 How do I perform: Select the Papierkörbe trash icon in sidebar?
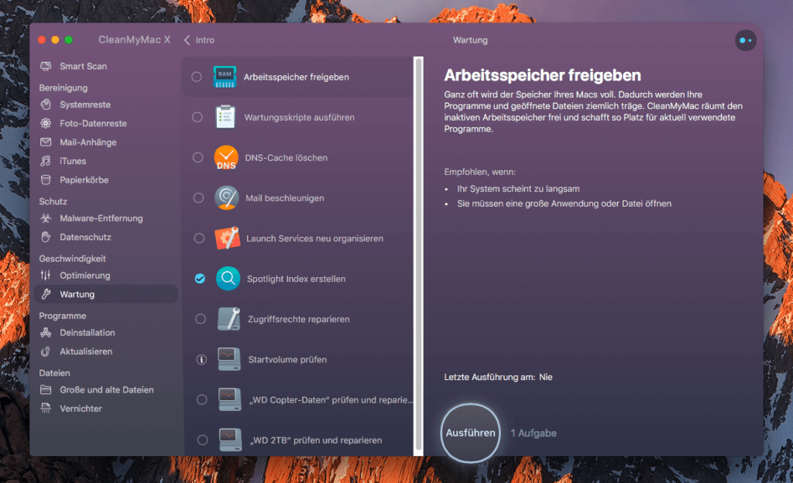coord(46,179)
